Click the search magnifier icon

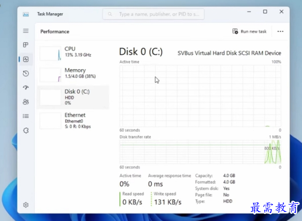pos(110,14)
